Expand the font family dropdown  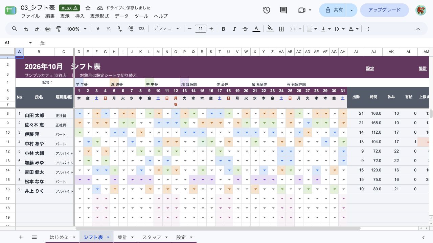click(166, 29)
